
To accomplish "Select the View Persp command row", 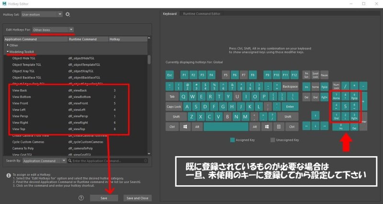I will point(76,116).
